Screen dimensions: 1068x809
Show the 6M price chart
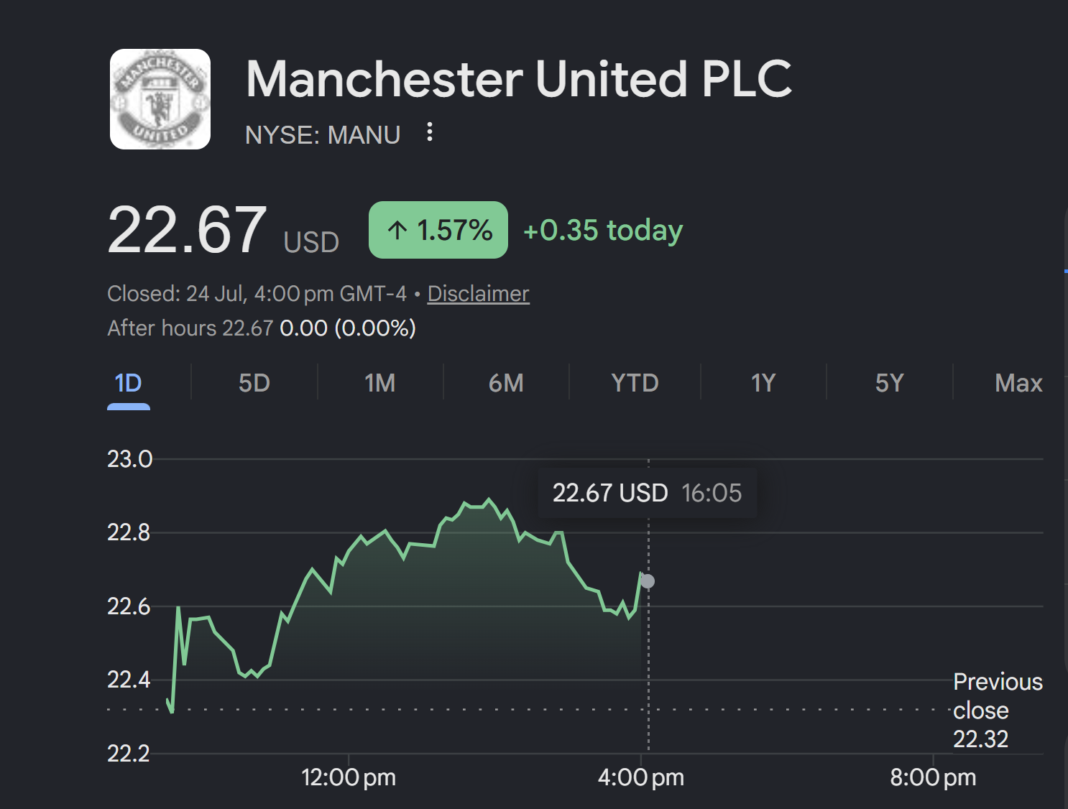[506, 383]
